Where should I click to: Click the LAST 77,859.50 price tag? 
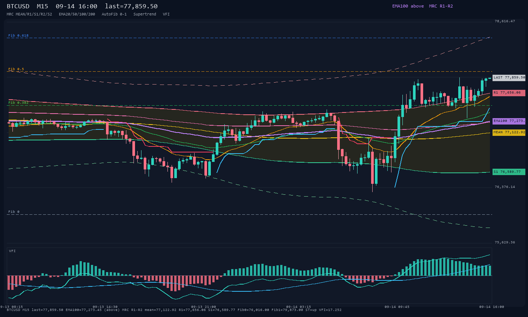(509, 78)
